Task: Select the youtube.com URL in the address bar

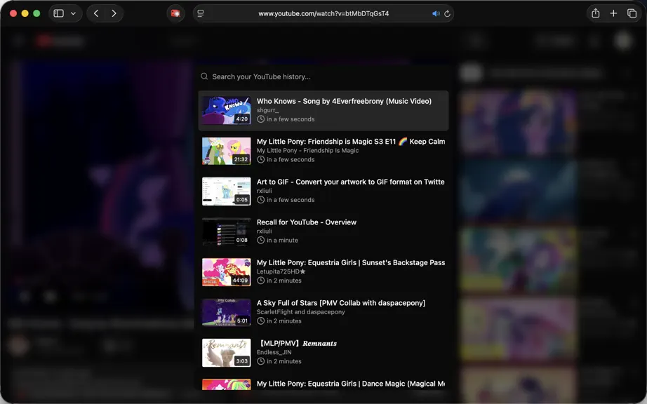Action: 323,13
